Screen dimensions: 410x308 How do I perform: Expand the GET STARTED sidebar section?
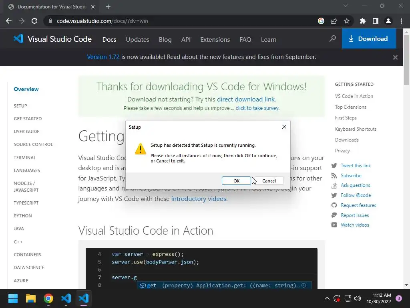tap(28, 119)
